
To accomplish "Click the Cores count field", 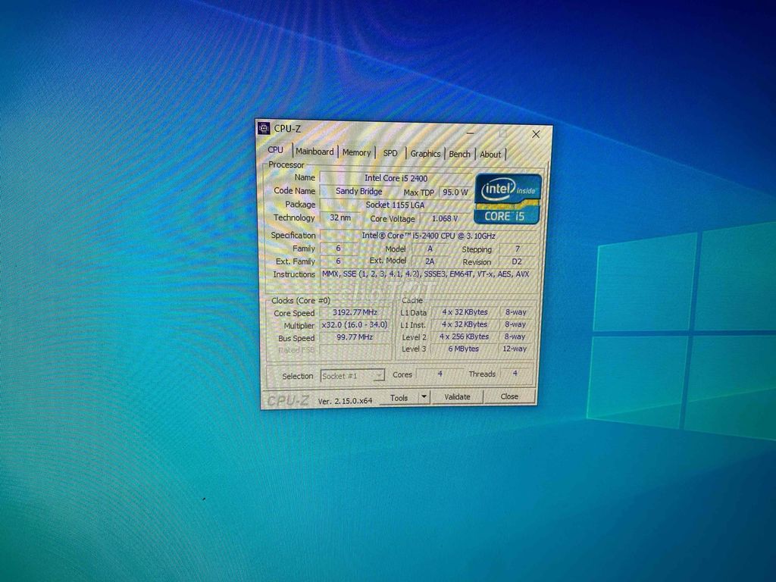I will (440, 374).
